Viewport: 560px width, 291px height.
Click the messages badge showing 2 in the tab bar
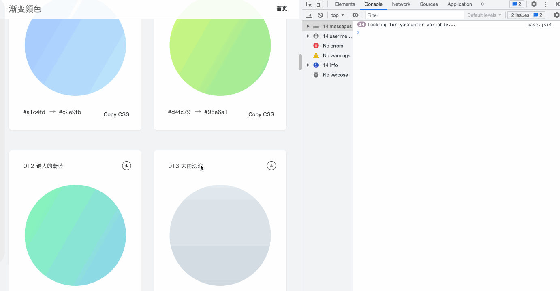click(x=517, y=4)
